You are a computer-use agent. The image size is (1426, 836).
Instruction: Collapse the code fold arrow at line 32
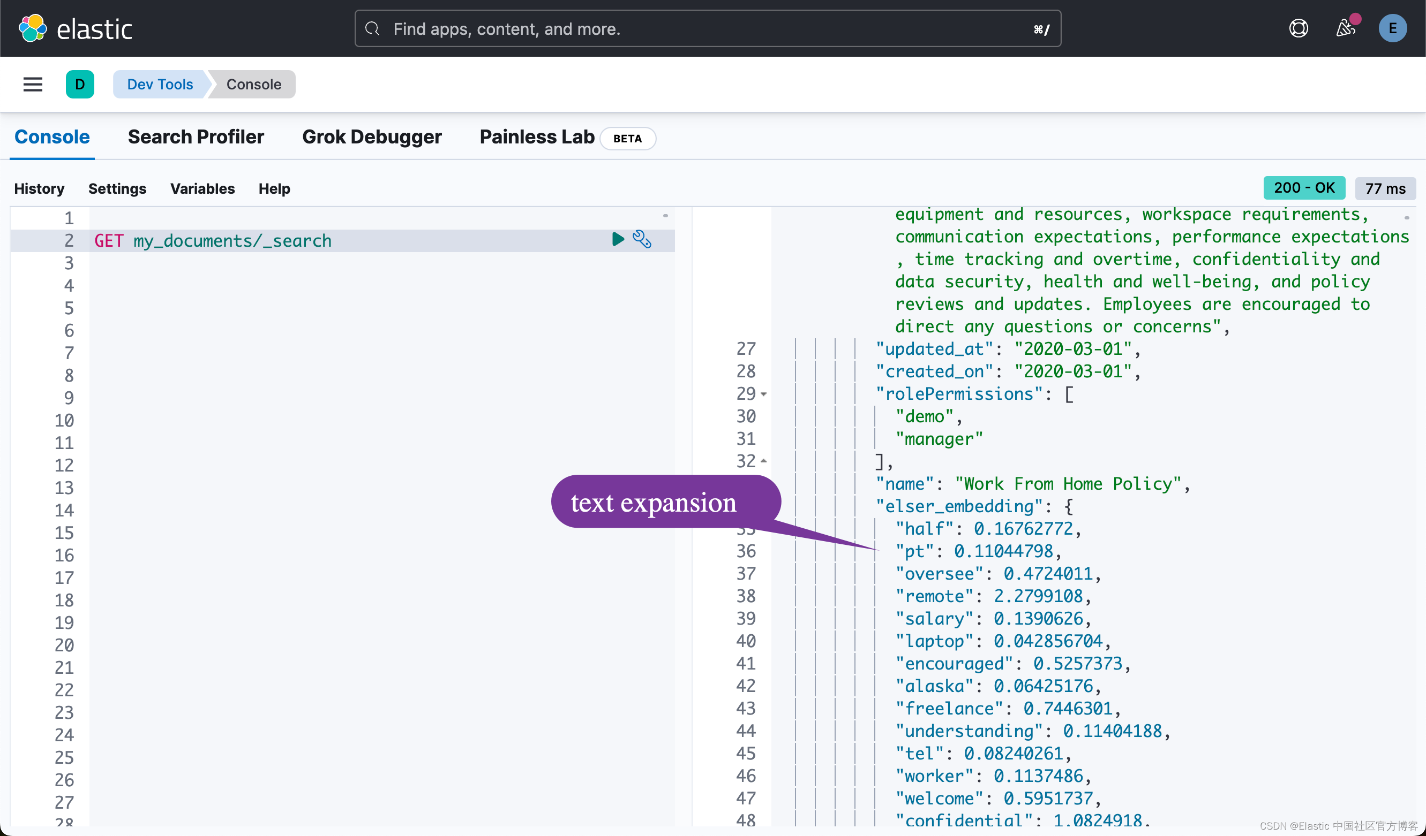pyautogui.click(x=763, y=461)
